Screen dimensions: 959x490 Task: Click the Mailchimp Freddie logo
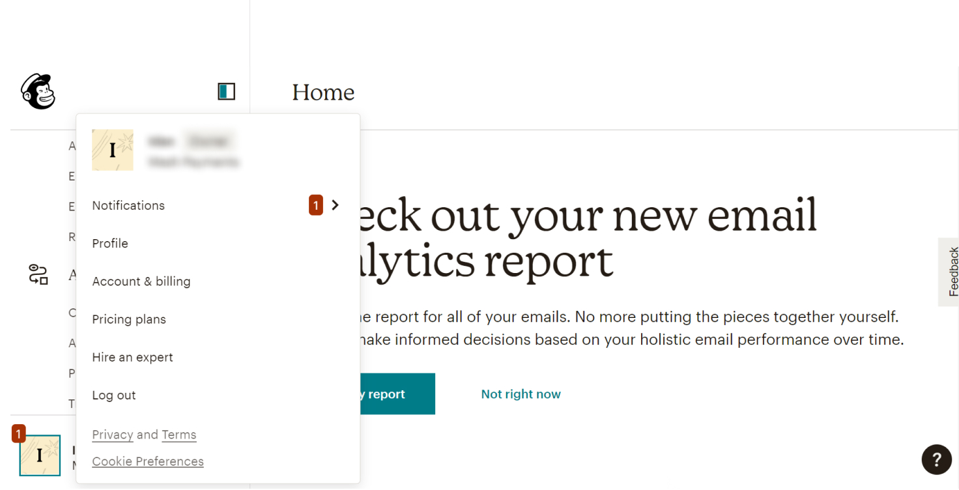click(38, 91)
